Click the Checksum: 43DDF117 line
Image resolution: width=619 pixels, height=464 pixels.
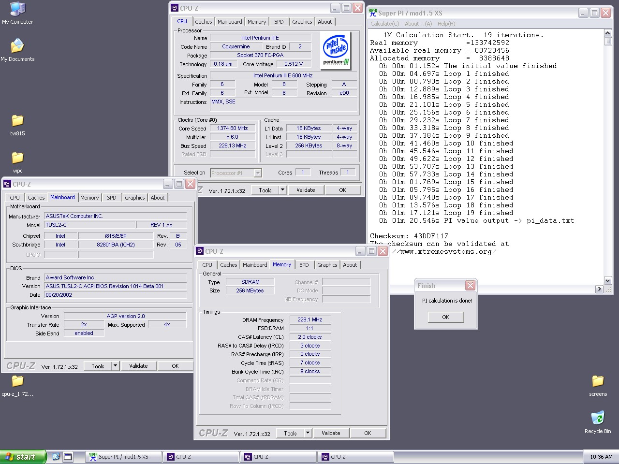point(409,236)
